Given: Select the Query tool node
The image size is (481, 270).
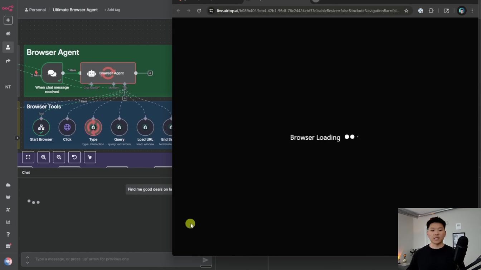Looking at the screenshot, I should pos(119,127).
